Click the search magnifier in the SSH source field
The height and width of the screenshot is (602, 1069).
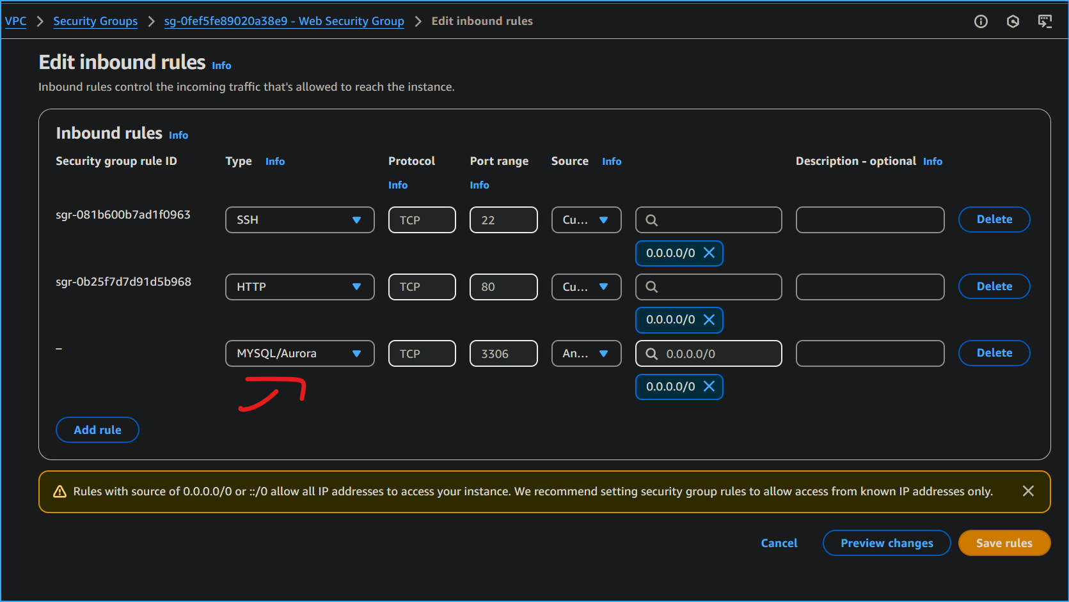pos(651,219)
